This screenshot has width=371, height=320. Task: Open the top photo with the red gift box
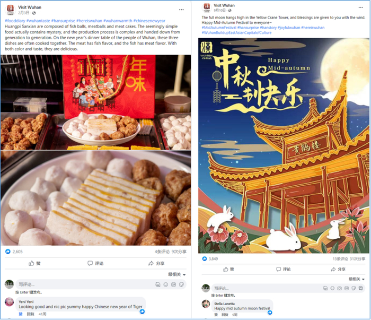pos(95,102)
